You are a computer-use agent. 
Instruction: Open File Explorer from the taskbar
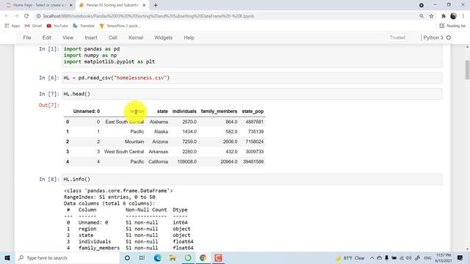coord(173,257)
